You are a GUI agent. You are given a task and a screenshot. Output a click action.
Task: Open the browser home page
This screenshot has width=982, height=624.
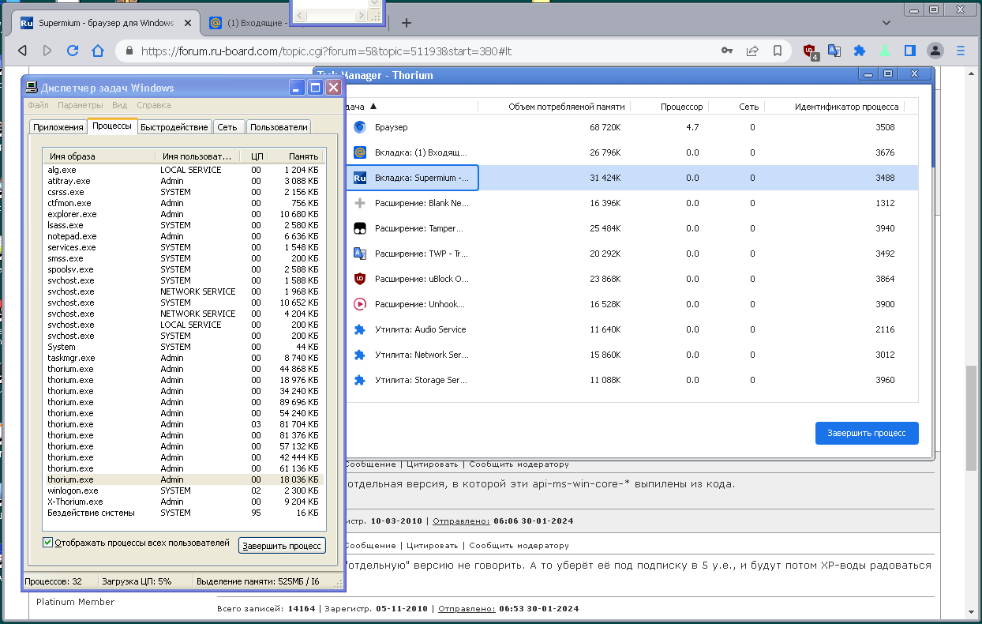point(98,51)
